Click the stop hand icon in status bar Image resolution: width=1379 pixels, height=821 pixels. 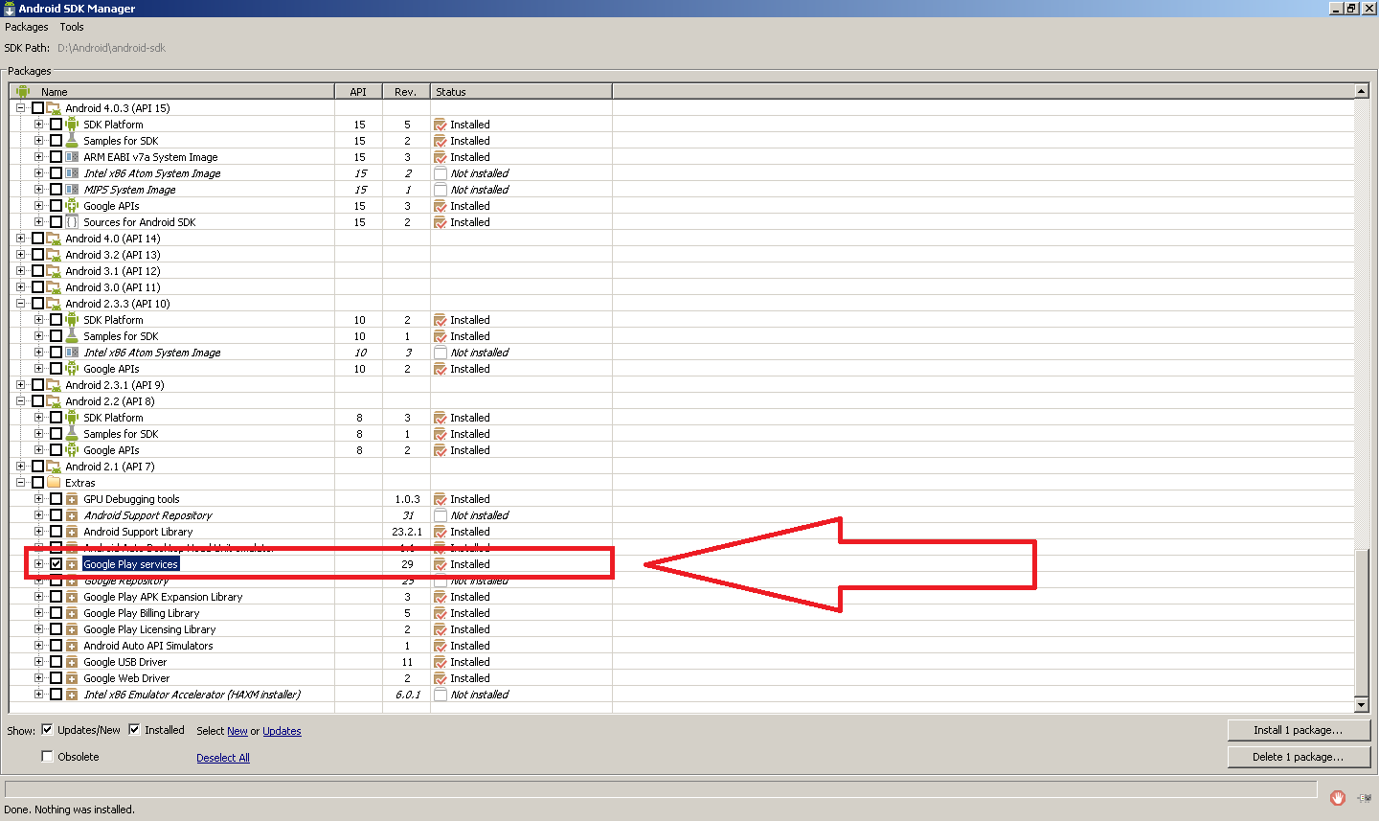(x=1338, y=797)
